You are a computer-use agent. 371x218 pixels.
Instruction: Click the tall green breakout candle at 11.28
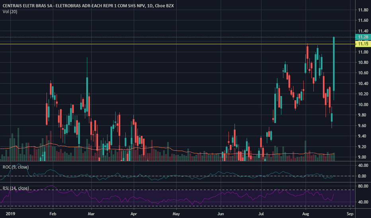pos(334,64)
